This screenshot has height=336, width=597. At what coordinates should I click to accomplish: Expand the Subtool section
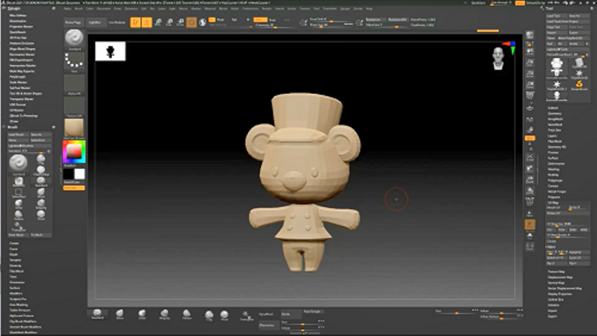coord(553,108)
